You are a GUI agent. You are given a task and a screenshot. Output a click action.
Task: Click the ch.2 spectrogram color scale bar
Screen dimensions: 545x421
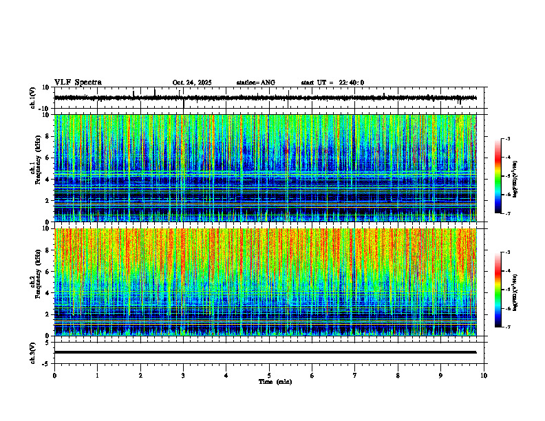point(498,290)
